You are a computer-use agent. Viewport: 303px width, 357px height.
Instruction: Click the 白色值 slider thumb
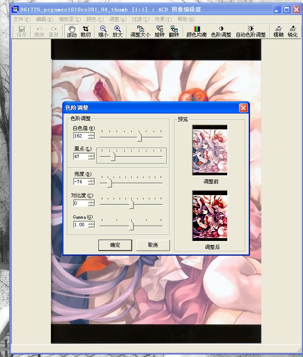139,137
